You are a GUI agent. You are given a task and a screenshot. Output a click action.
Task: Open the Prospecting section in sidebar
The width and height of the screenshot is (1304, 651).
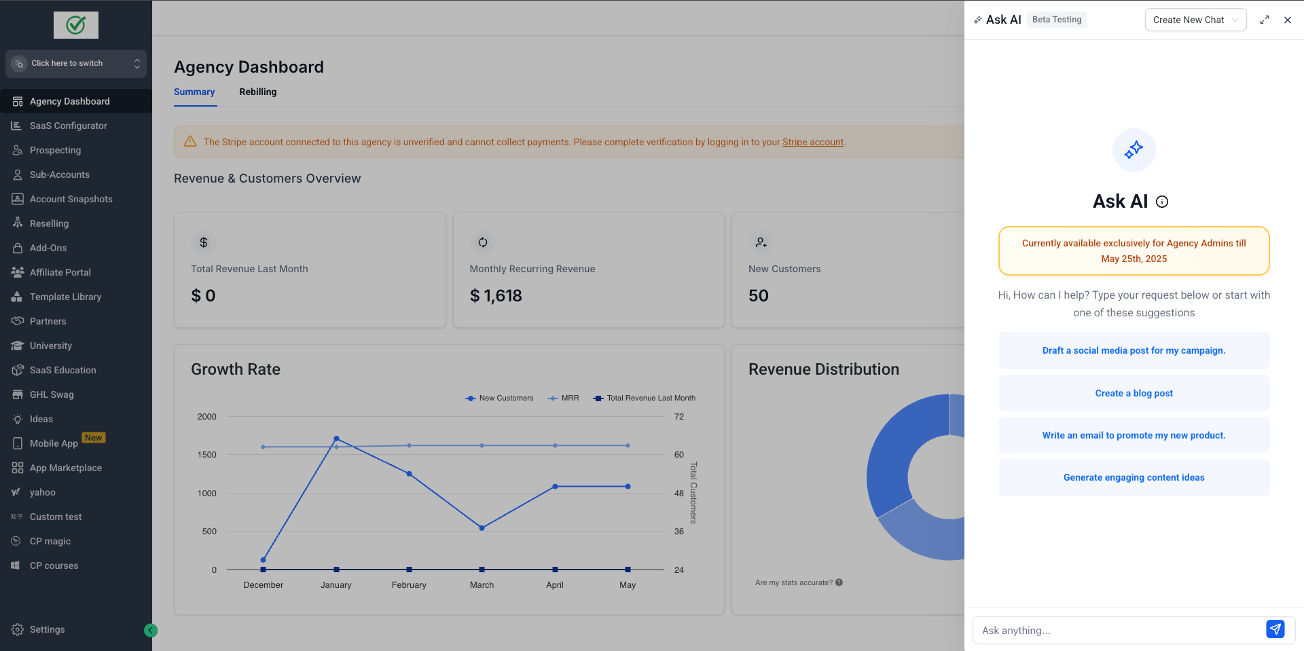coord(55,150)
